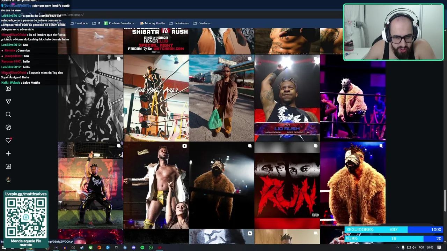Open network status icon in system tray
The width and height of the screenshot is (447, 251).
click(x=409, y=248)
